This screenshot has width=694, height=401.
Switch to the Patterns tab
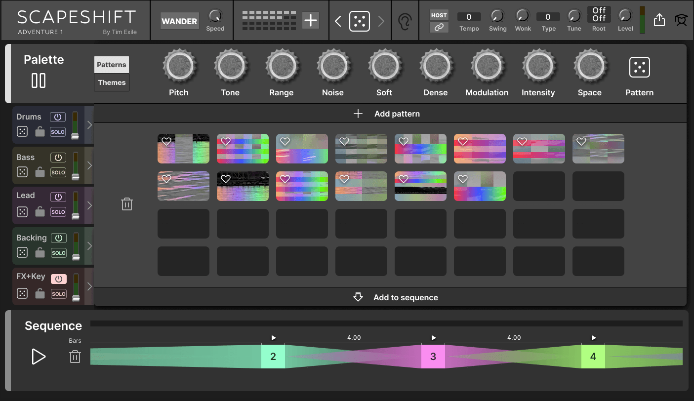pyautogui.click(x=112, y=65)
